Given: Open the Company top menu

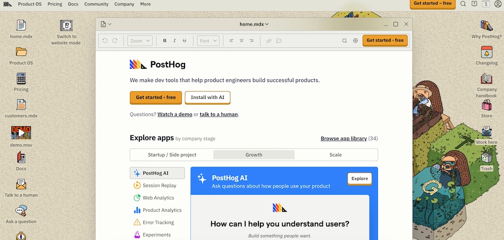Looking at the screenshot, I should click(x=124, y=4).
